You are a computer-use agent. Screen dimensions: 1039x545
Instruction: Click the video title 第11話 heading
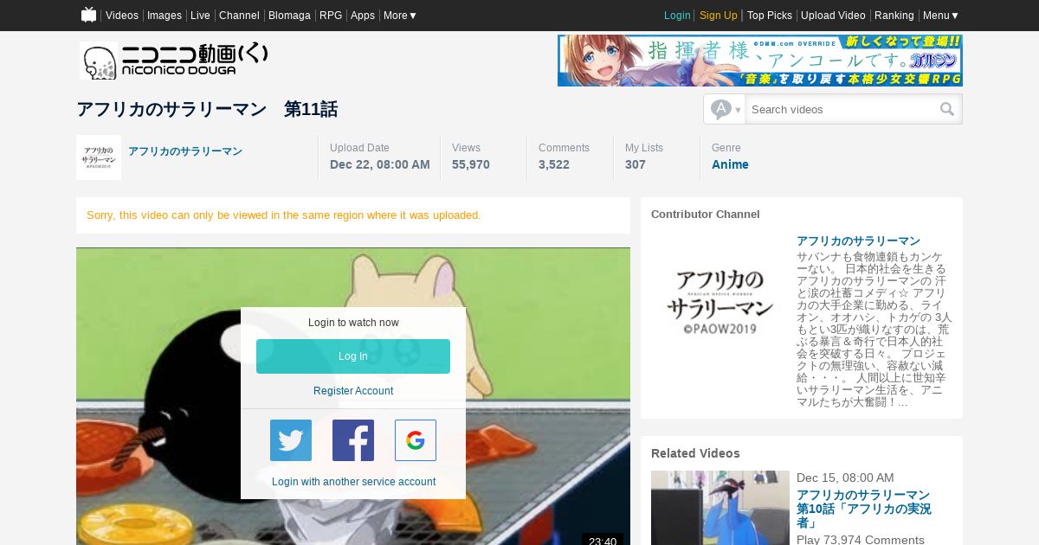pos(207,109)
